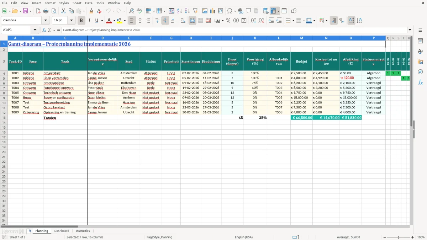Open the Underline style dropdown arrow
The width and height of the screenshot is (427, 240).
pos(102,21)
